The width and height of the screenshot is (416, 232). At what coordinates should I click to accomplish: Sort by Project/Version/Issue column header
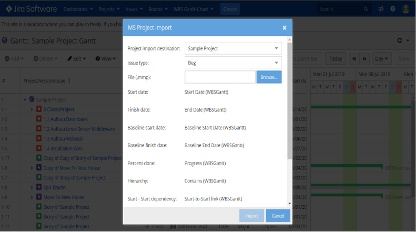tap(47, 80)
